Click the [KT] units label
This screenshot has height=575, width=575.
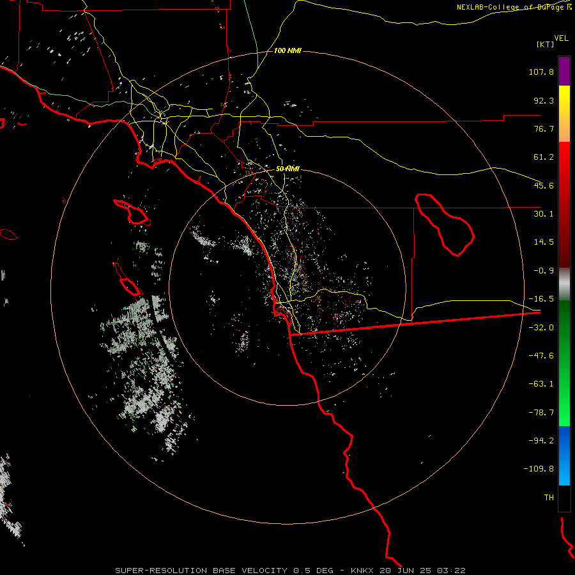point(546,44)
